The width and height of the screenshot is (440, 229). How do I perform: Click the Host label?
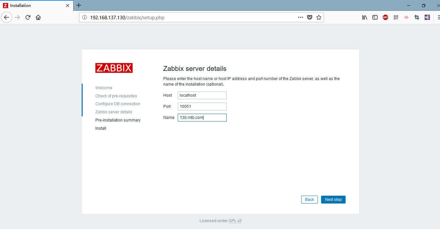[x=168, y=95]
